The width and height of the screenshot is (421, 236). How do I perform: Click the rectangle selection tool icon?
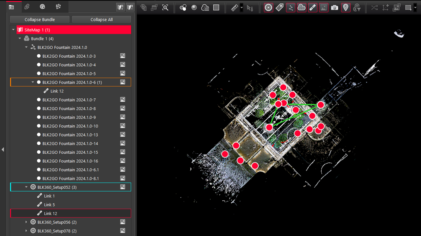408,7
